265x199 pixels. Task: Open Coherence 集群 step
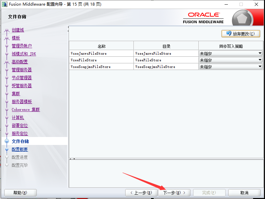point(26,109)
